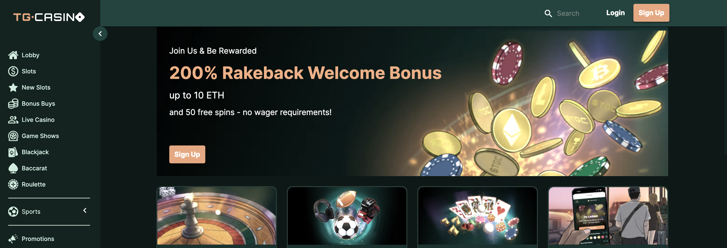Viewport: 727px width, 248px height.
Task: Click the Promotions megaphone icon
Action: 13,239
